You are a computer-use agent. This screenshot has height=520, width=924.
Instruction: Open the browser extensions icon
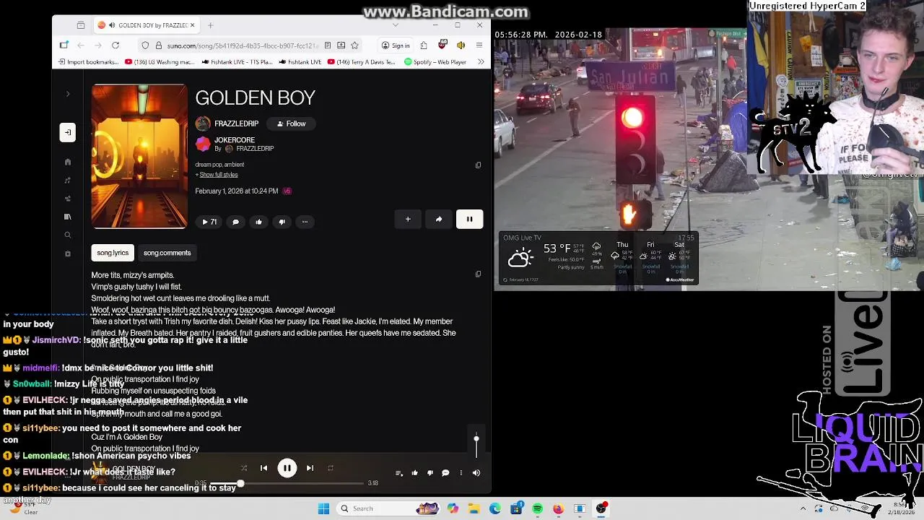coord(424,45)
